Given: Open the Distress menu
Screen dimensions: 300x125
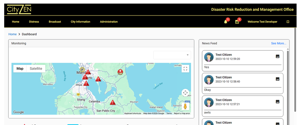Looking at the screenshot, I should (x=34, y=22).
